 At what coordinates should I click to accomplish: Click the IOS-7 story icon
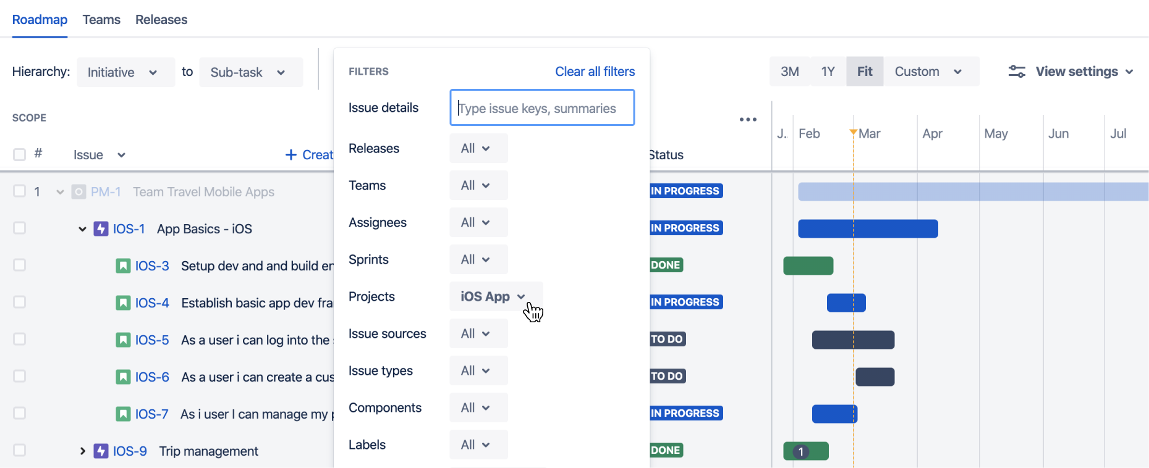pyautogui.click(x=124, y=414)
